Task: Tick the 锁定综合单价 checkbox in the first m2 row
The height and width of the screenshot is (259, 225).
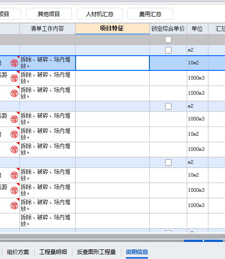Action: pos(168,50)
